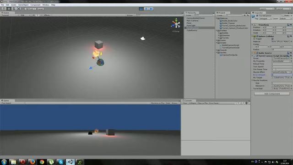The height and width of the screenshot is (165, 293).
Task: Collapse the Materials folder
Action: (x=217, y=18)
